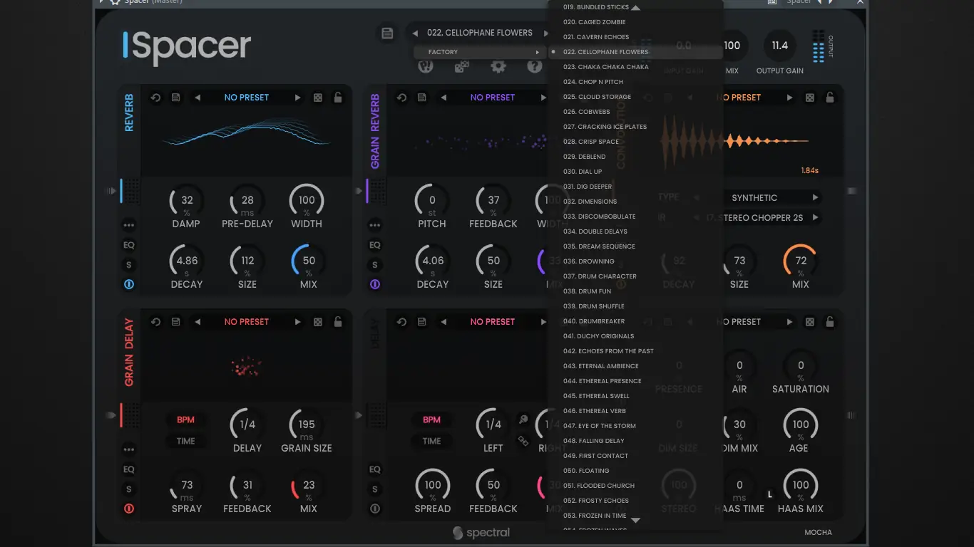Open the EQ for the Reverb module
The image size is (974, 547).
(x=129, y=245)
